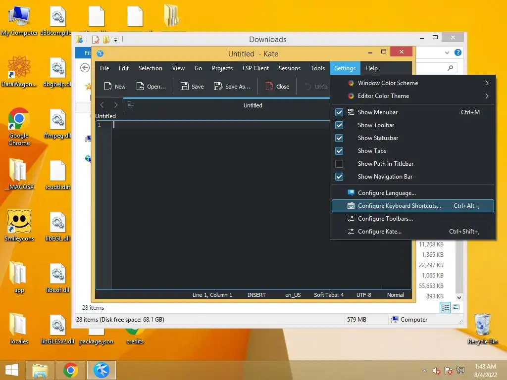This screenshot has height=380, width=507.
Task: Click the Configure Language flag icon
Action: (351, 192)
